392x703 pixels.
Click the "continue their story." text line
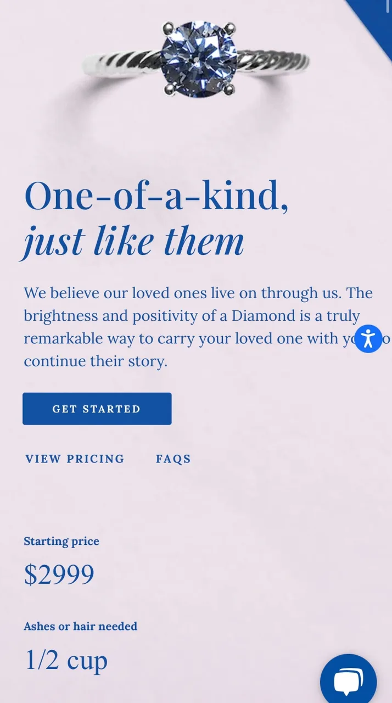[96, 361]
